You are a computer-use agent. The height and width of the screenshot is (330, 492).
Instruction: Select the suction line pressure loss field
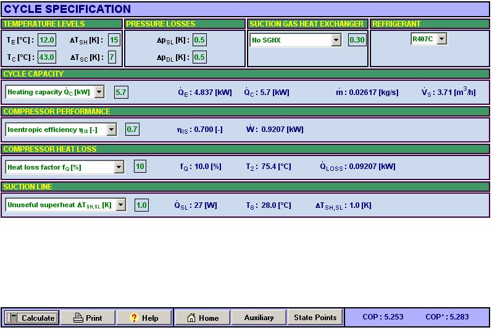[199, 40]
